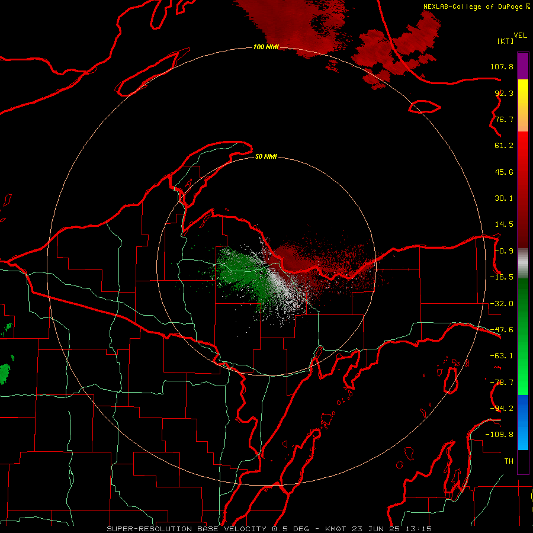Click the 107.8 legend value
Screen dimensions: 533x533
(x=502, y=66)
